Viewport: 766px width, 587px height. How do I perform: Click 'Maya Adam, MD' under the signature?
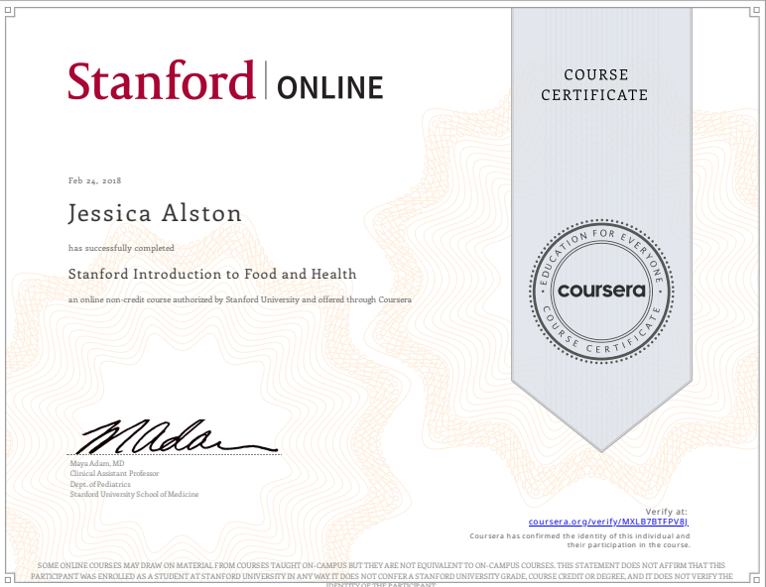pos(97,463)
